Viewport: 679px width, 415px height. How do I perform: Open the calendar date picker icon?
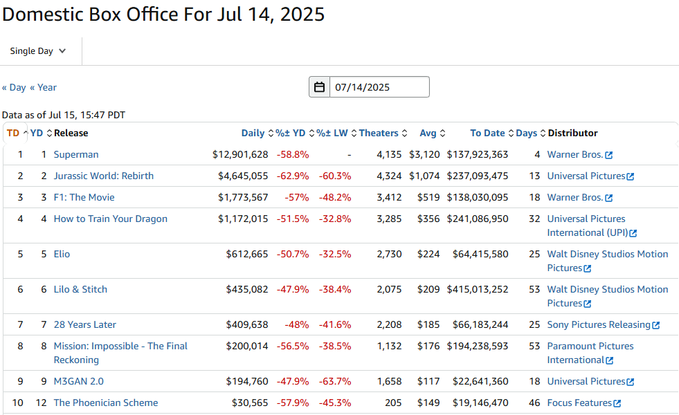(319, 87)
